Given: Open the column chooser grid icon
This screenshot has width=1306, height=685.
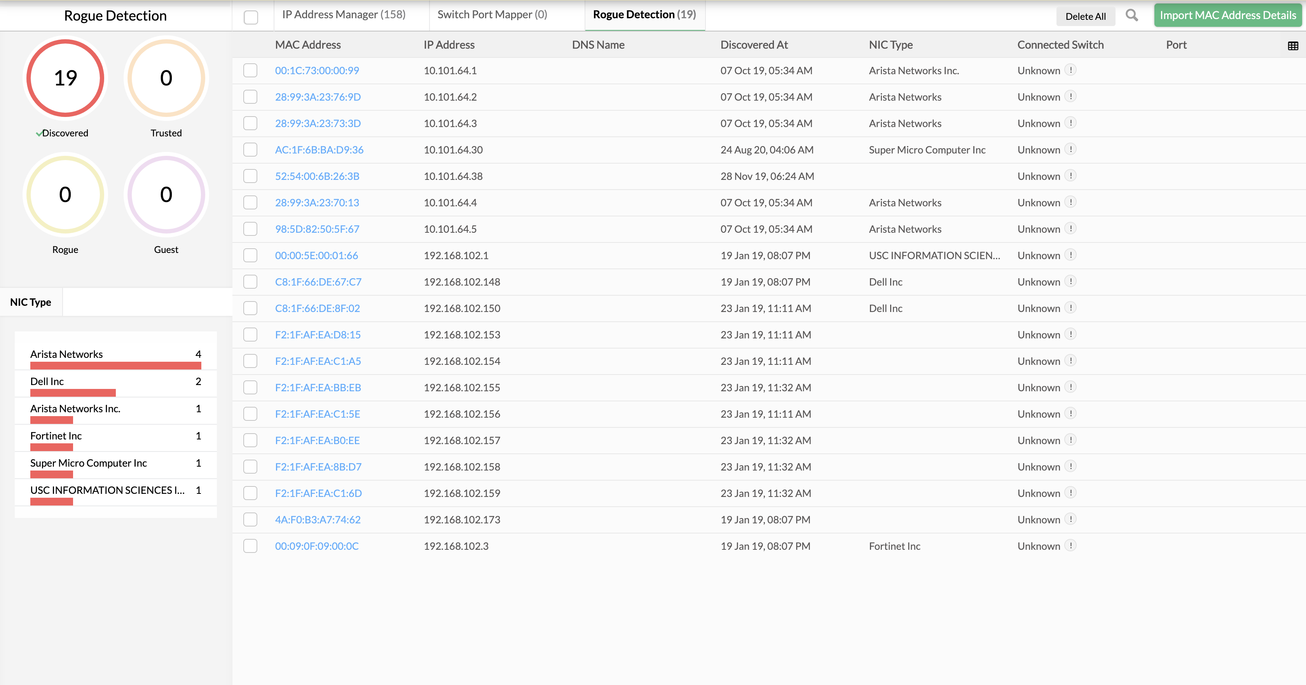Looking at the screenshot, I should coord(1294,45).
